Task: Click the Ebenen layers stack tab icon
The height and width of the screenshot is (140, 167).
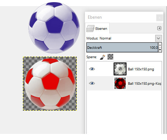Action: pos(90,28)
